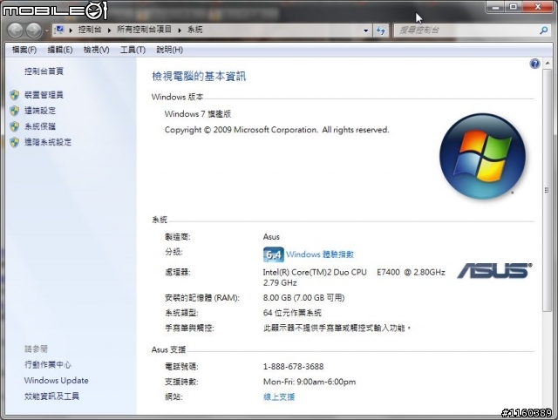The image size is (558, 420).
Task: Minimize the System window
Action: (495, 6)
